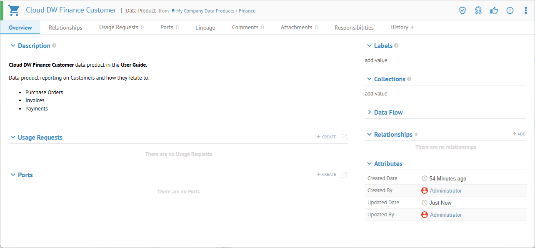Click Create in the Usage Requests section
This screenshot has height=248, width=535.
point(327,137)
